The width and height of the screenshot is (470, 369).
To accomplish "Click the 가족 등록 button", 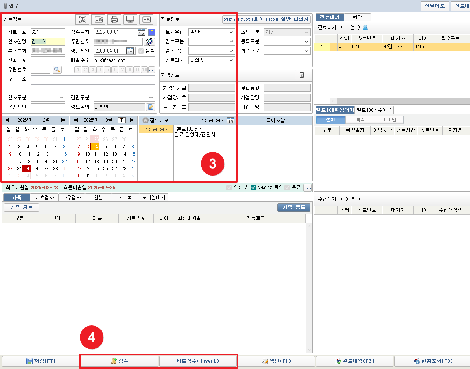I will (x=294, y=207).
